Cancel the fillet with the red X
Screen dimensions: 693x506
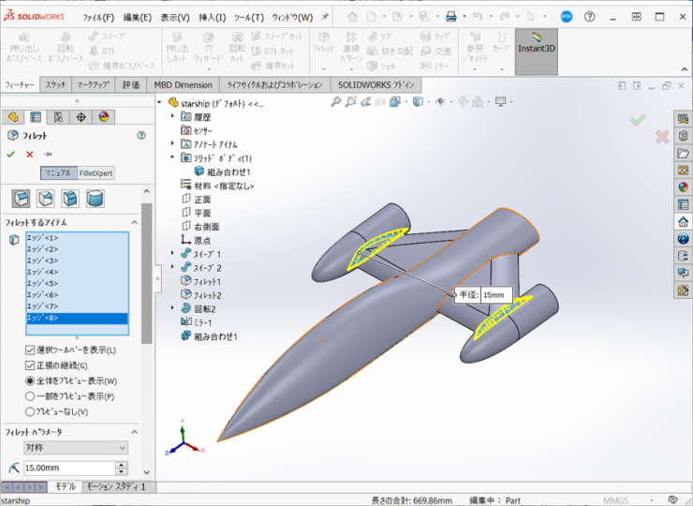coord(30,155)
